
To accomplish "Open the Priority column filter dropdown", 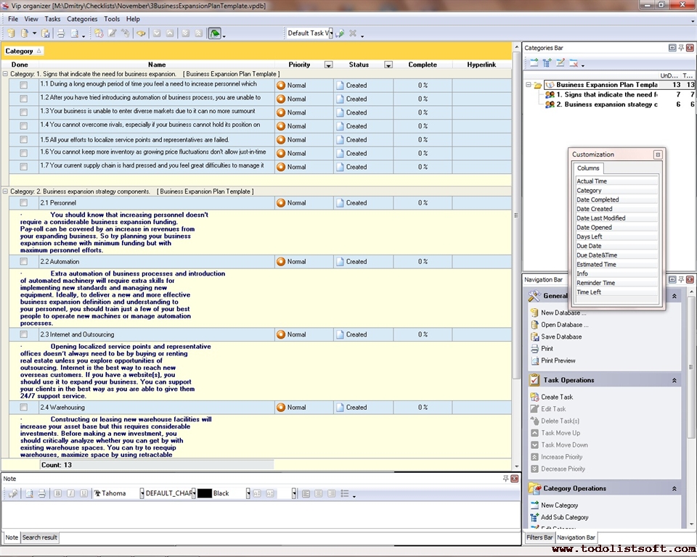I will tap(328, 65).
